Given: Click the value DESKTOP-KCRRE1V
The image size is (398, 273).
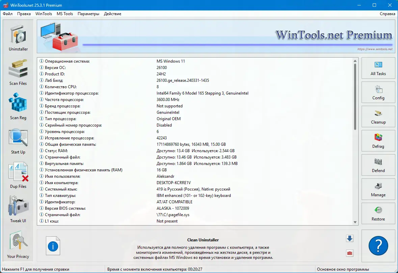Looking at the screenshot, I should tap(174, 183).
